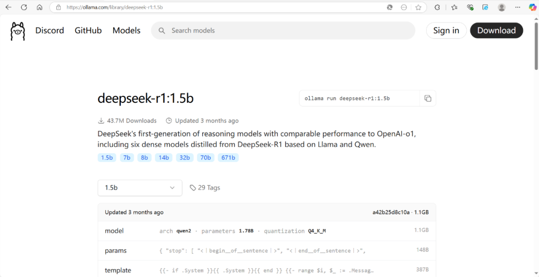
Task: Select the 7b size tag
Action: click(x=127, y=158)
